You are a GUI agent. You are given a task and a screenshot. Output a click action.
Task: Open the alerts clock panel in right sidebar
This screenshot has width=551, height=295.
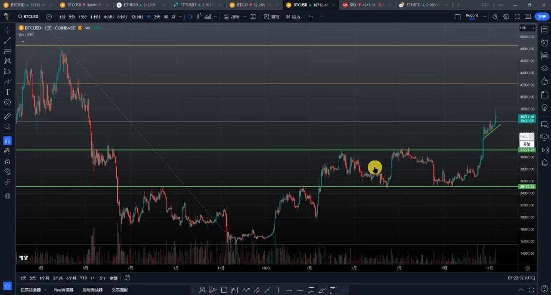pyautogui.click(x=545, y=43)
